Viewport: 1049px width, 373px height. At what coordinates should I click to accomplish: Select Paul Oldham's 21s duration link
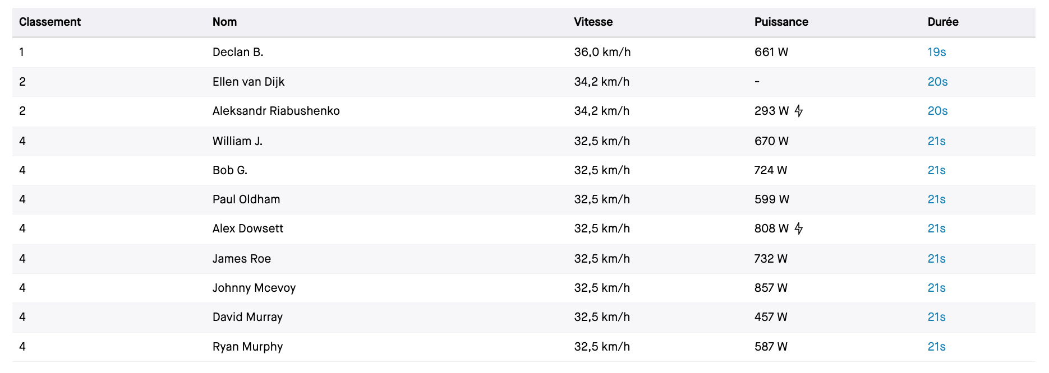pos(936,199)
